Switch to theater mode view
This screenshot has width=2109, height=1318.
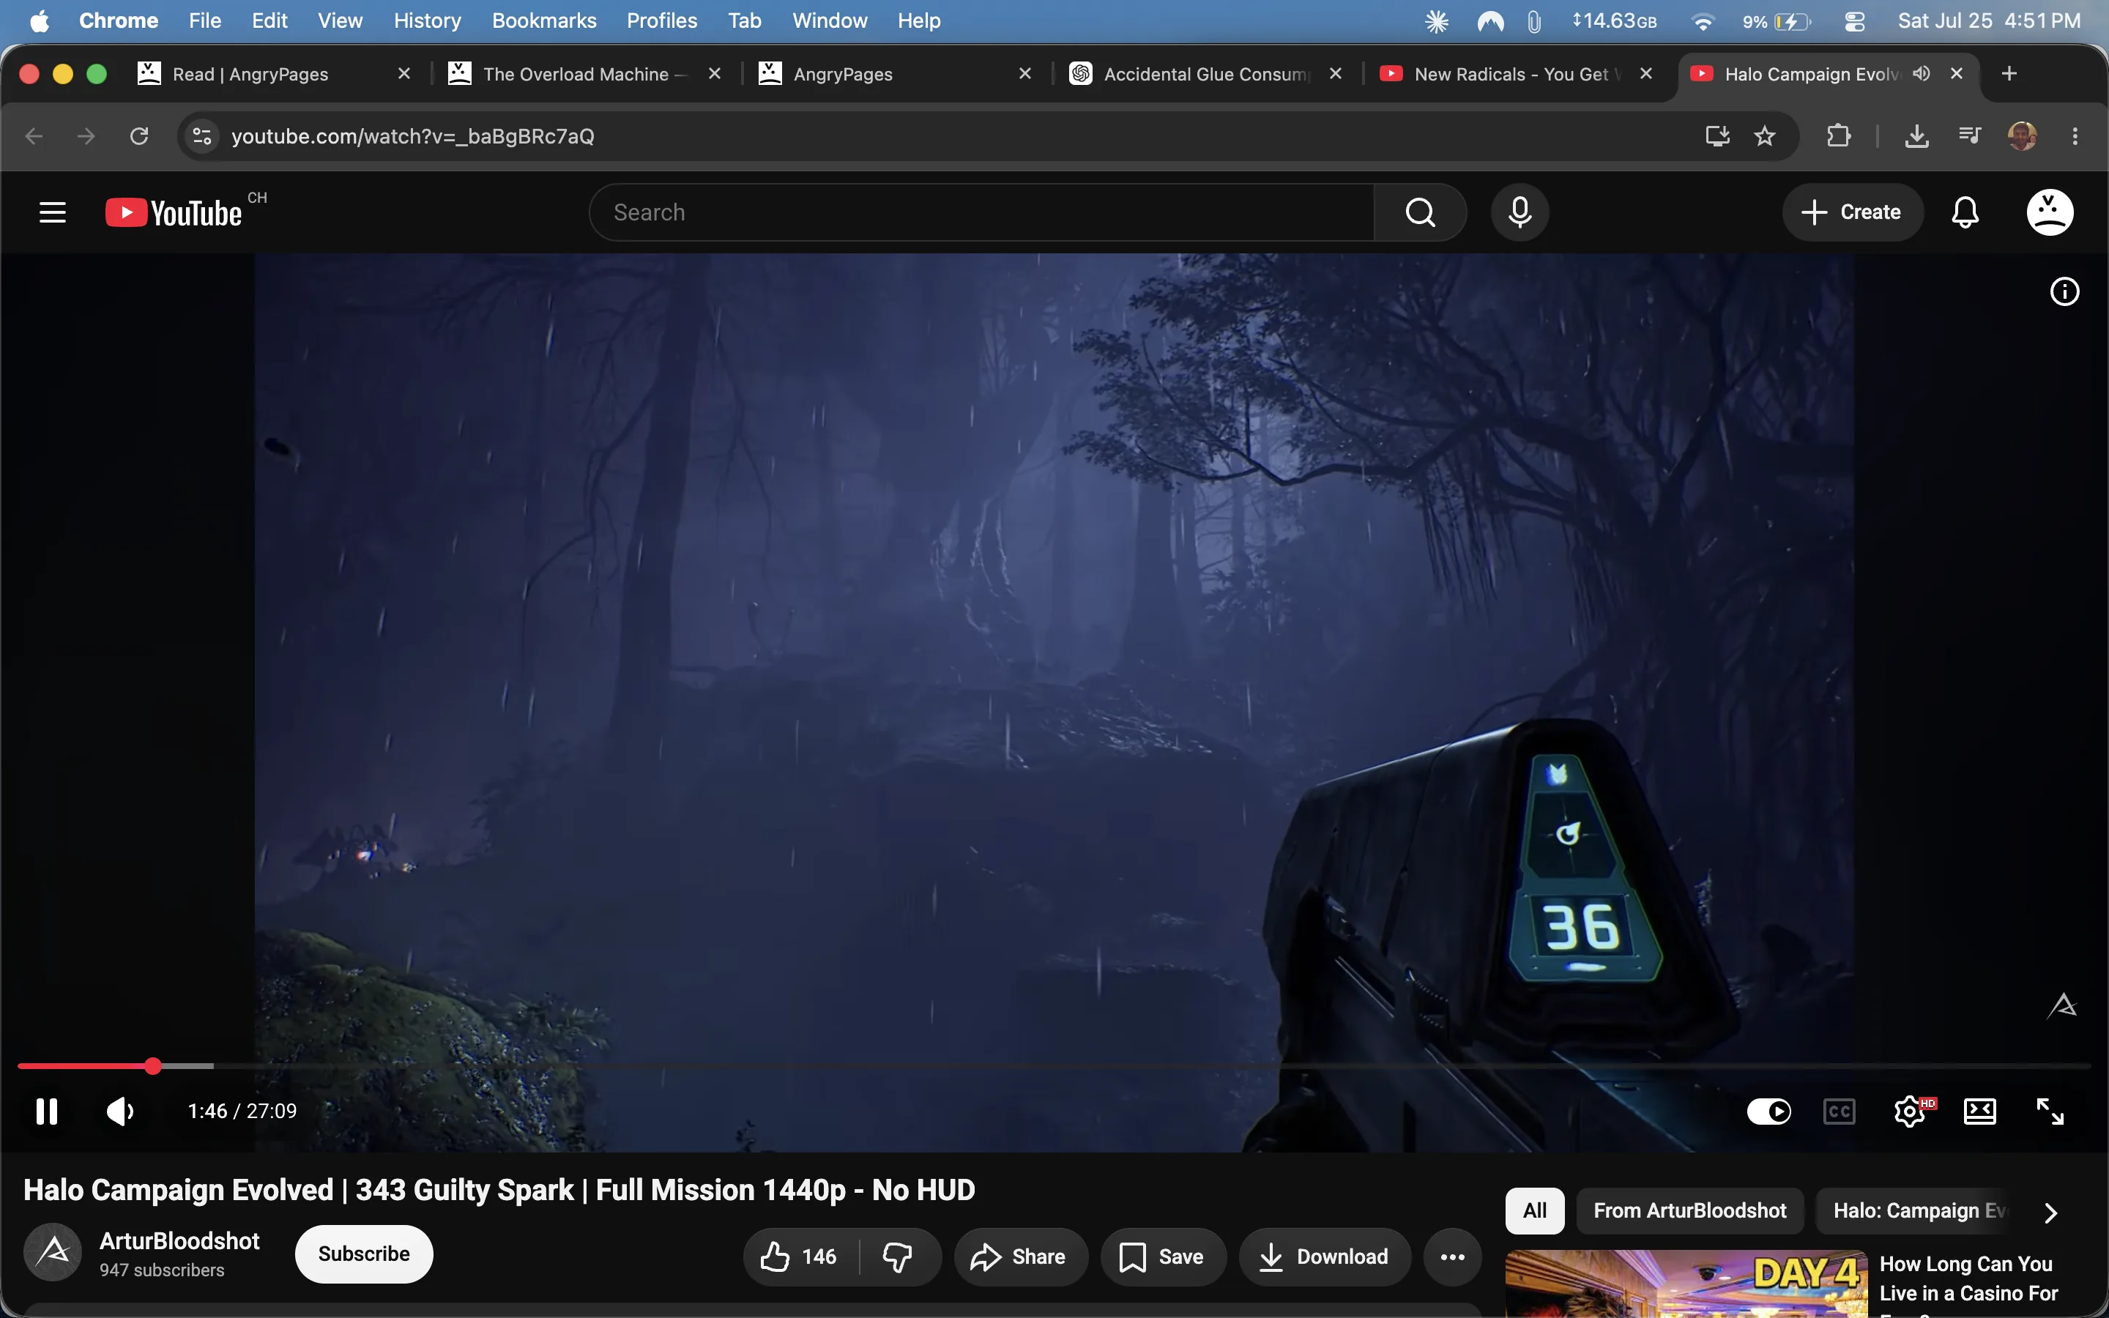click(1980, 1112)
